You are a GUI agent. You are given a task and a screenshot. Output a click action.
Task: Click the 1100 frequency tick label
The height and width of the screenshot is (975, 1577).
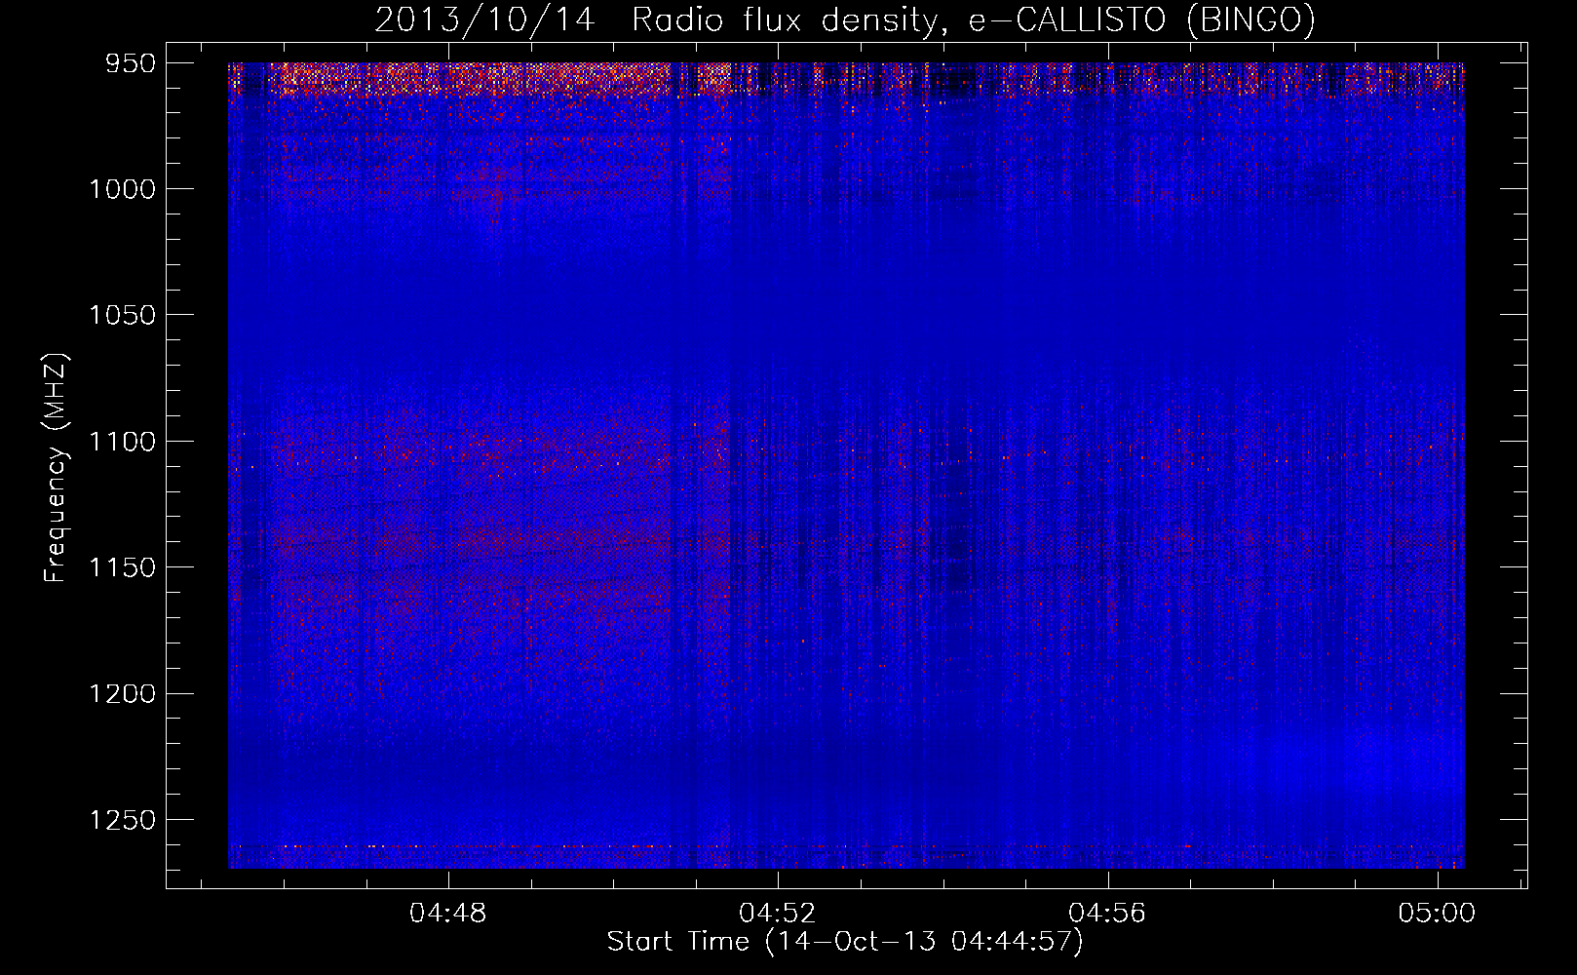[x=123, y=442]
